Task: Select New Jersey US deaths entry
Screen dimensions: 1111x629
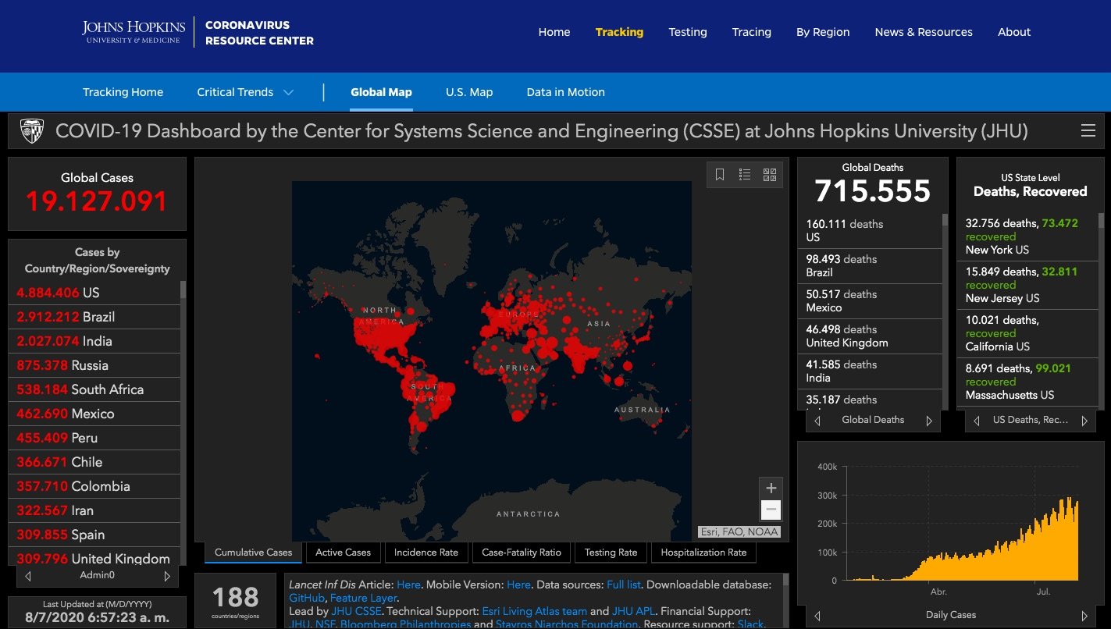Action: coord(1027,285)
